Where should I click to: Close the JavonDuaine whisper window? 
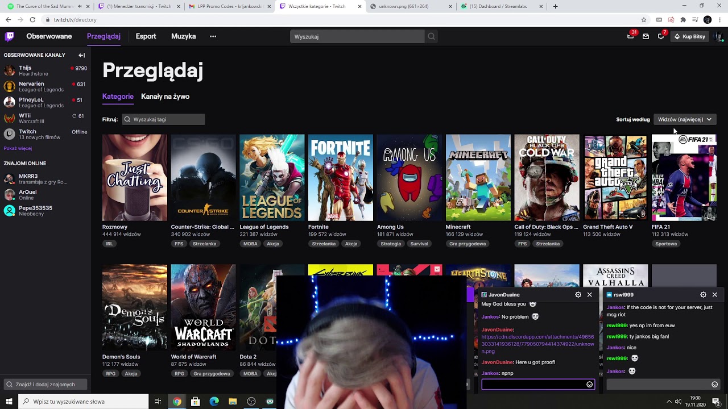point(589,295)
